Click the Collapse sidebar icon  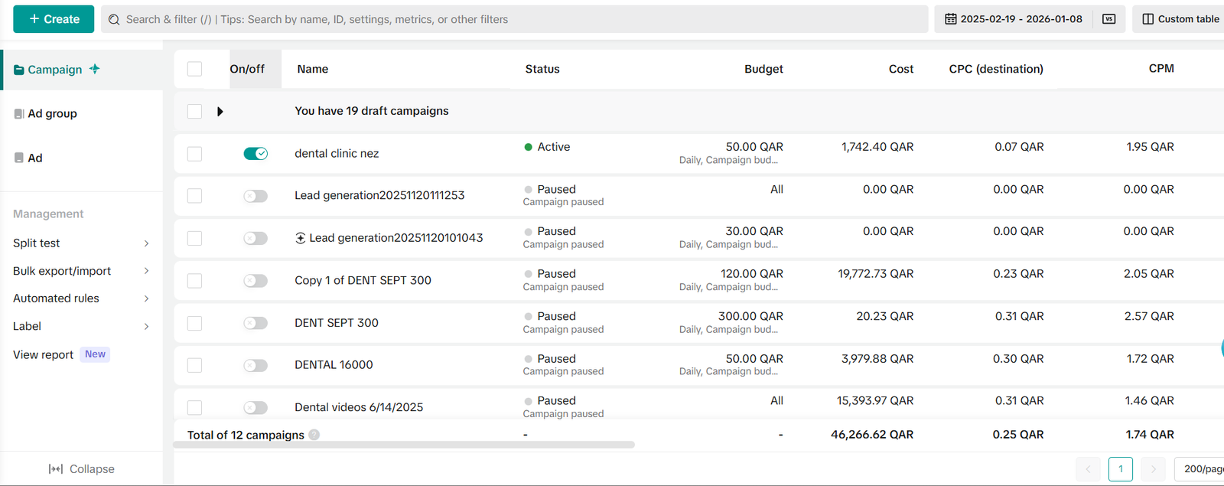55,469
